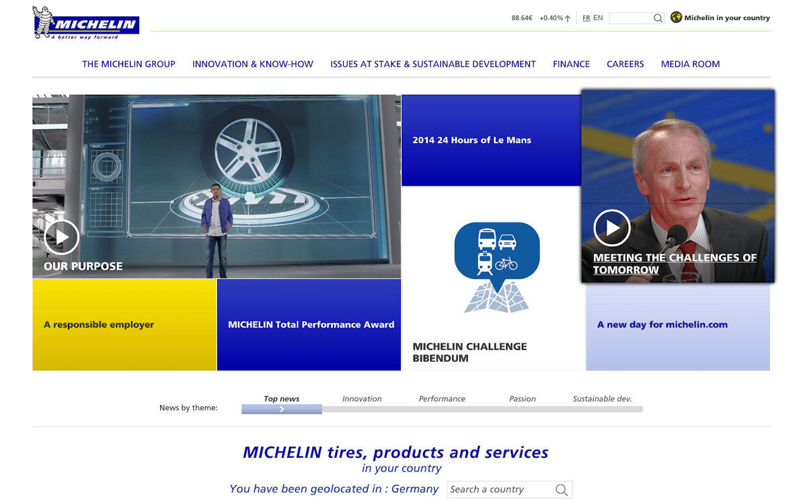The width and height of the screenshot is (807, 501).
Task: Click the country search magnifier icon
Action: [562, 489]
